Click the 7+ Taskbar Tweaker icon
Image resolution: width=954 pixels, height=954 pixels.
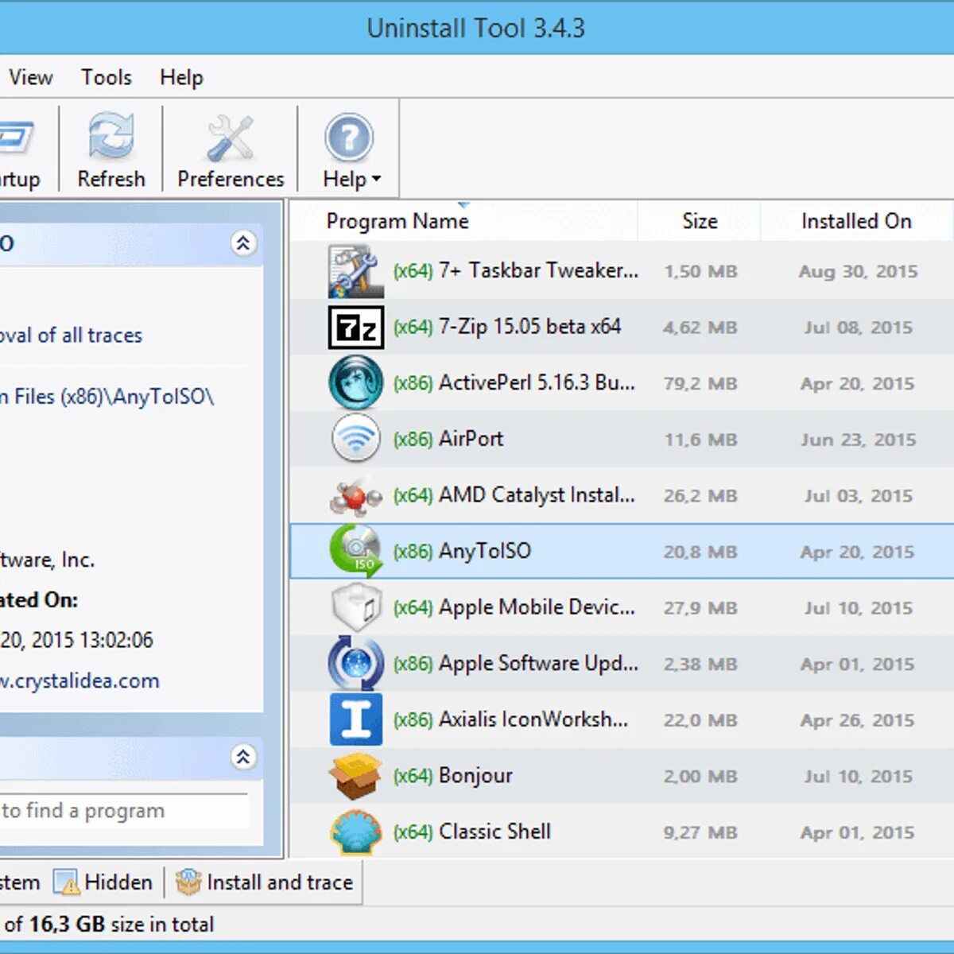pyautogui.click(x=355, y=271)
